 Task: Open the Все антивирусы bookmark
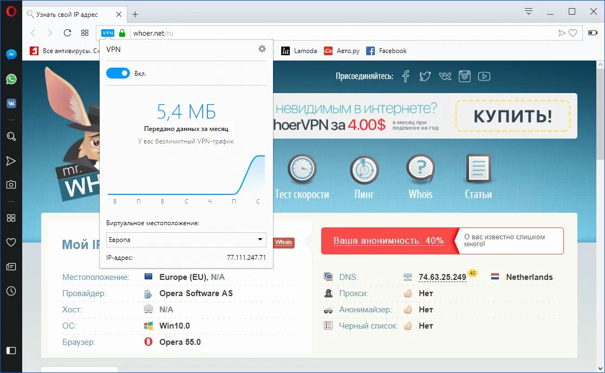tap(64, 50)
